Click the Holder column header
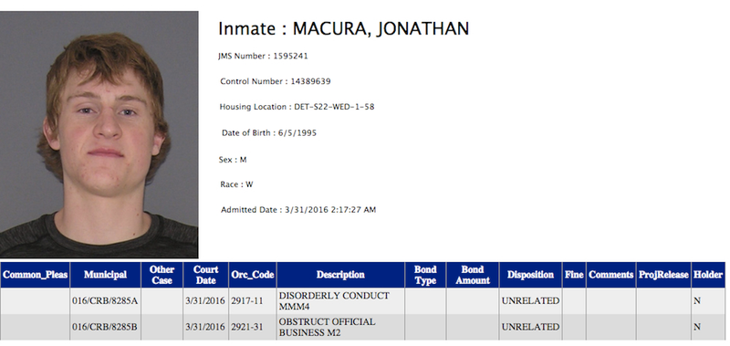Image resolution: width=730 pixels, height=346 pixels. click(708, 275)
